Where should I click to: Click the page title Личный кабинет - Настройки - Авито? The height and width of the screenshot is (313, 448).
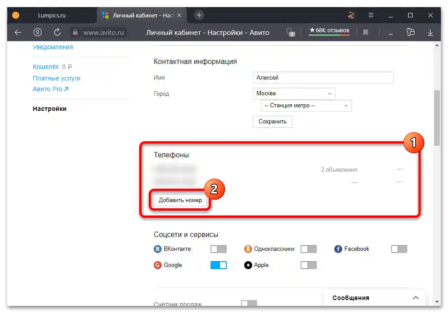(207, 33)
